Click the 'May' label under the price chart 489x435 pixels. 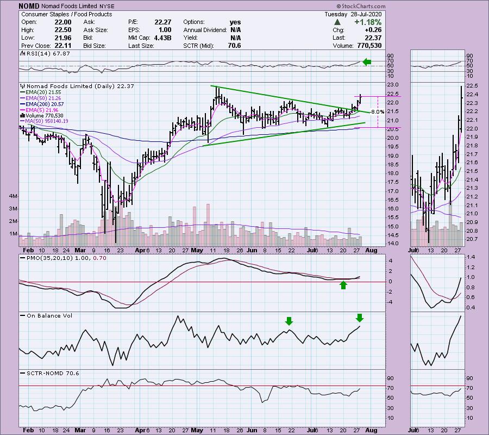click(197, 250)
